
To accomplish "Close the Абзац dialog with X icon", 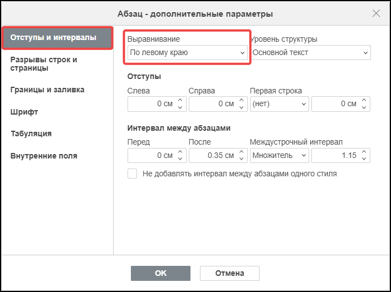I will pos(376,13).
